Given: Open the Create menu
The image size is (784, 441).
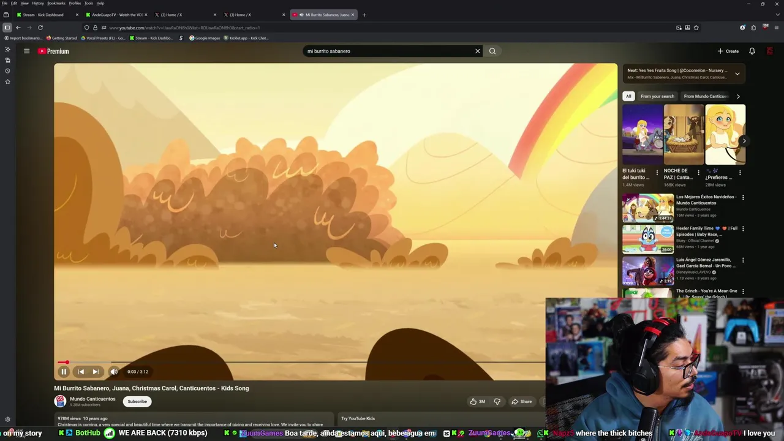Looking at the screenshot, I should (x=728, y=51).
